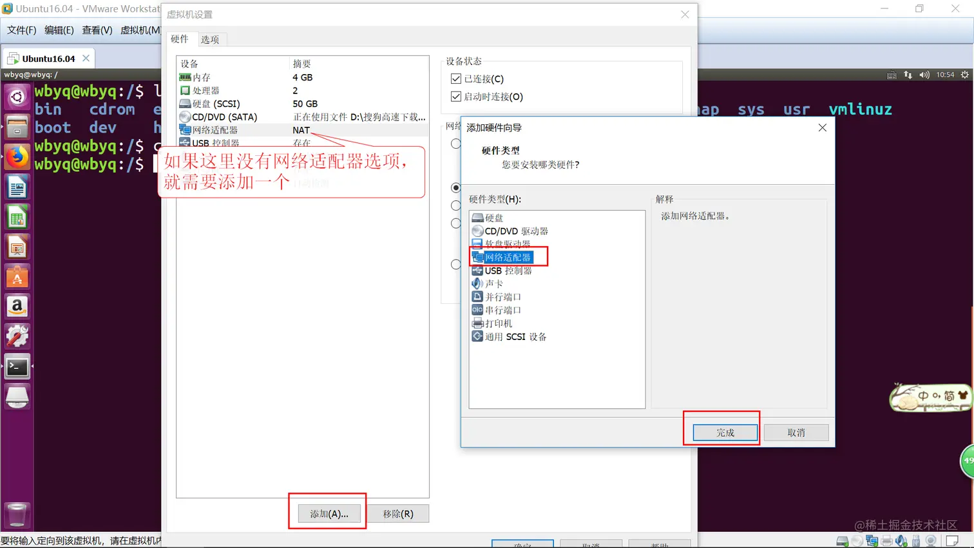This screenshot has height=548, width=974.
Task: Click the Ubuntu network indicator arrows
Action: coord(908,75)
